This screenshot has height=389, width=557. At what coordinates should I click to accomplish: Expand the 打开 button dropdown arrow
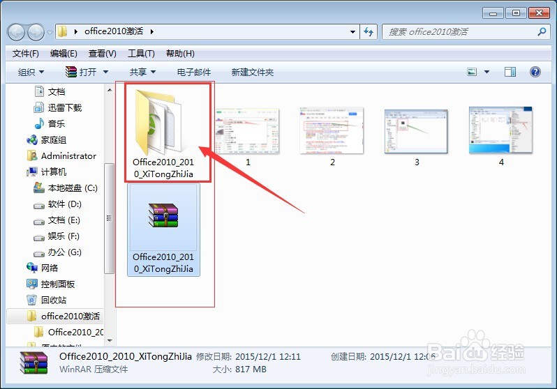pyautogui.click(x=105, y=72)
